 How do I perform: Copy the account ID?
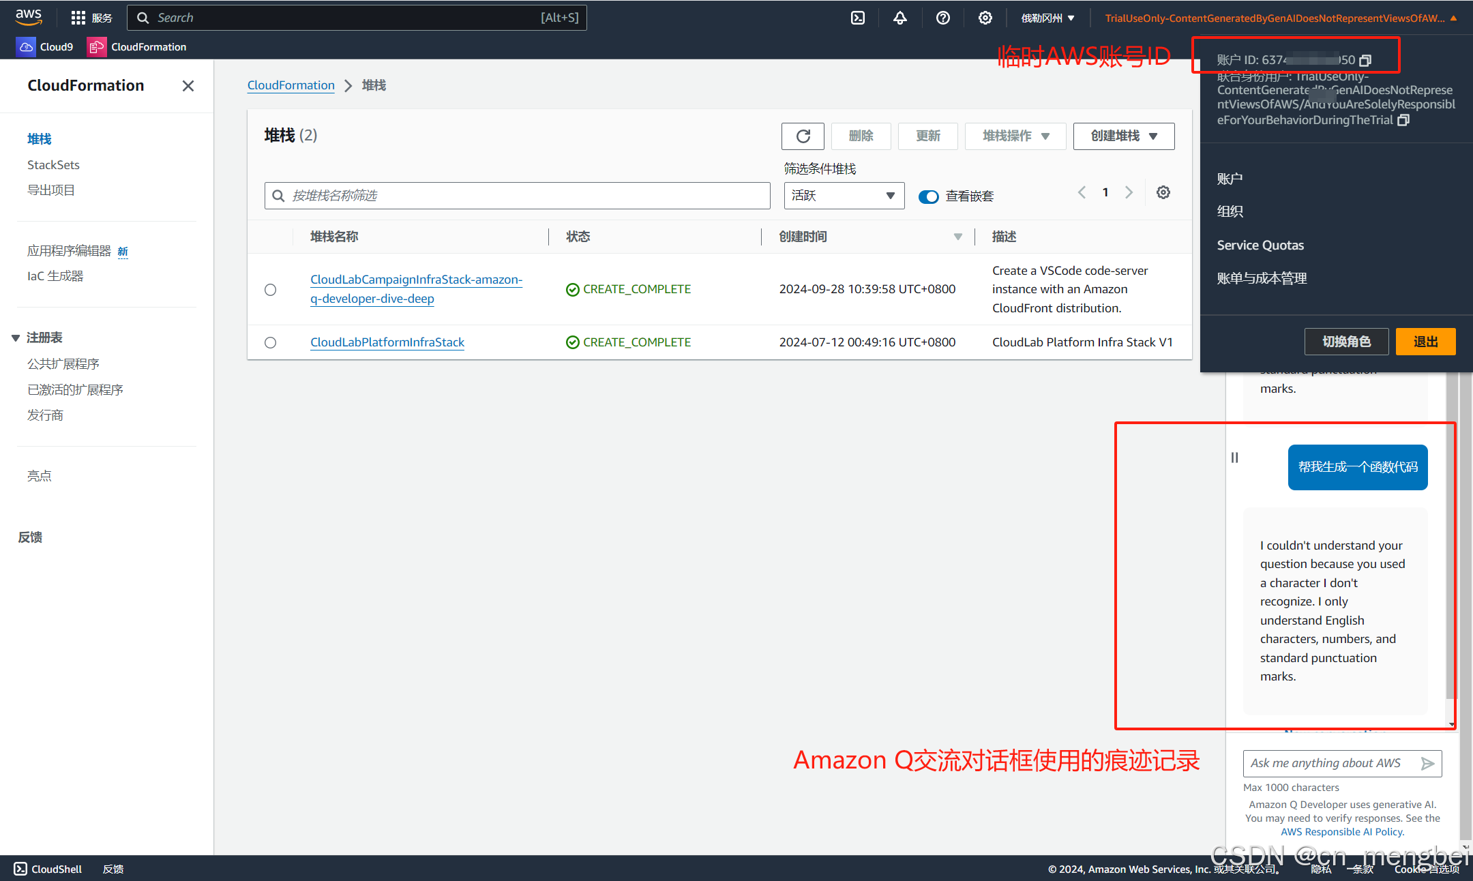coord(1365,60)
